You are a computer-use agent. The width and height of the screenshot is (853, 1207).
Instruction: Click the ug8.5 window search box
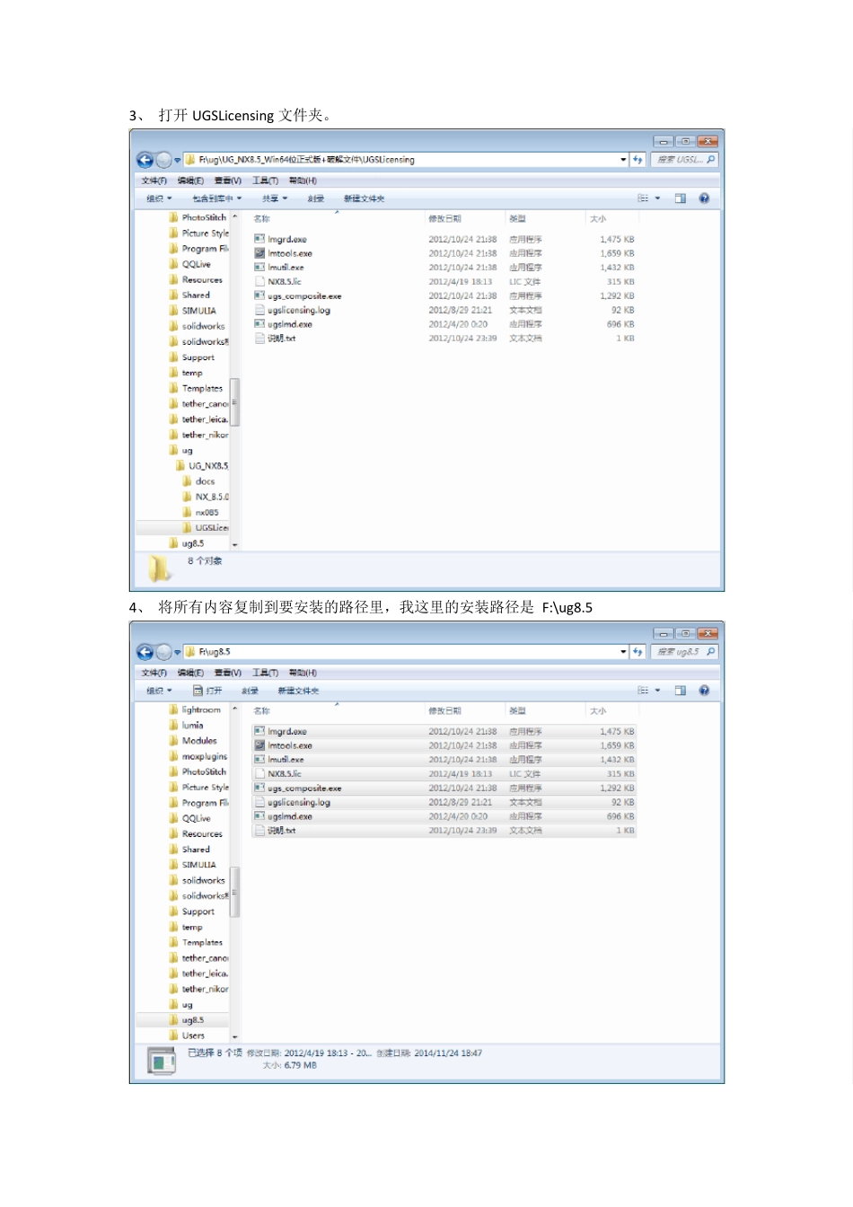(684, 652)
